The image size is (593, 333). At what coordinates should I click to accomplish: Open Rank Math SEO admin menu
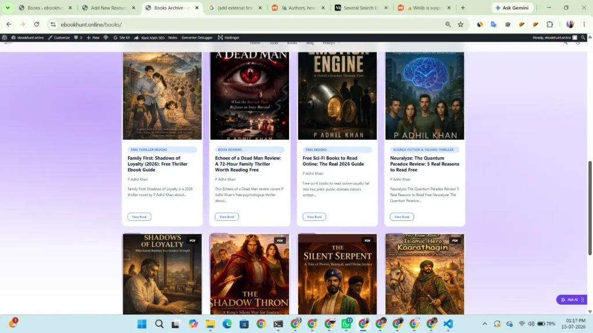pyautogui.click(x=149, y=38)
